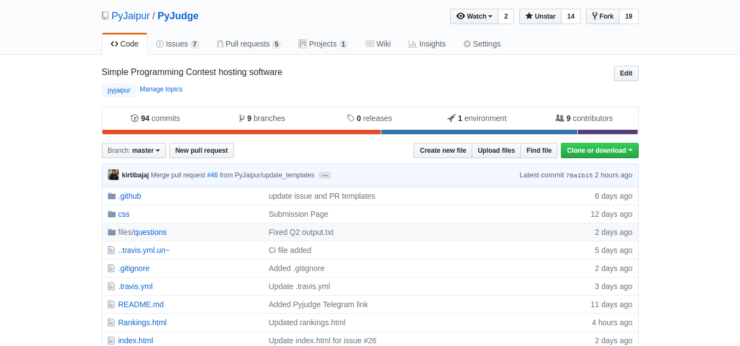The image size is (740, 346).
Task: Click the pyjaipur topic tag
Action: (119, 90)
